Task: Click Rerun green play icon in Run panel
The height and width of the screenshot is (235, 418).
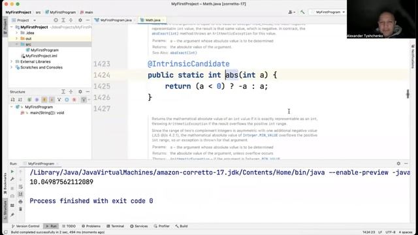Action: click(x=12, y=172)
